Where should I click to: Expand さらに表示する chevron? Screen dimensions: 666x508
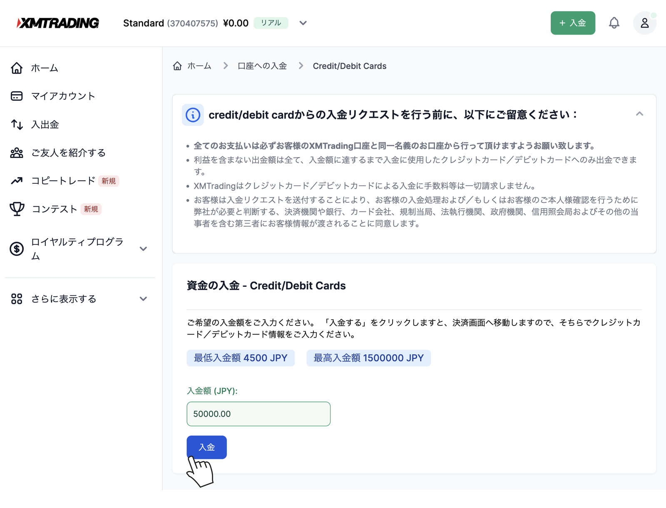click(143, 299)
